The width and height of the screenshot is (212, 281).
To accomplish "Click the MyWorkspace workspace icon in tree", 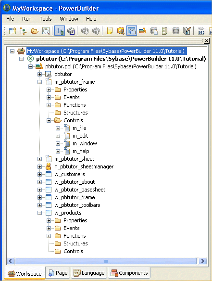I will [21, 51].
